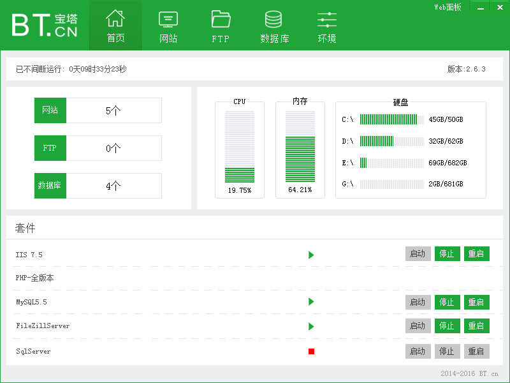Restart the FileZillServer service
The height and width of the screenshot is (383, 510).
click(x=476, y=326)
